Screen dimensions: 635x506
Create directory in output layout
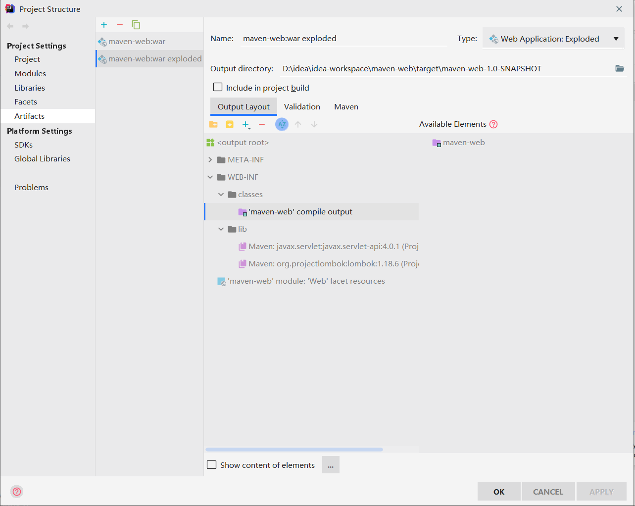[x=213, y=124]
